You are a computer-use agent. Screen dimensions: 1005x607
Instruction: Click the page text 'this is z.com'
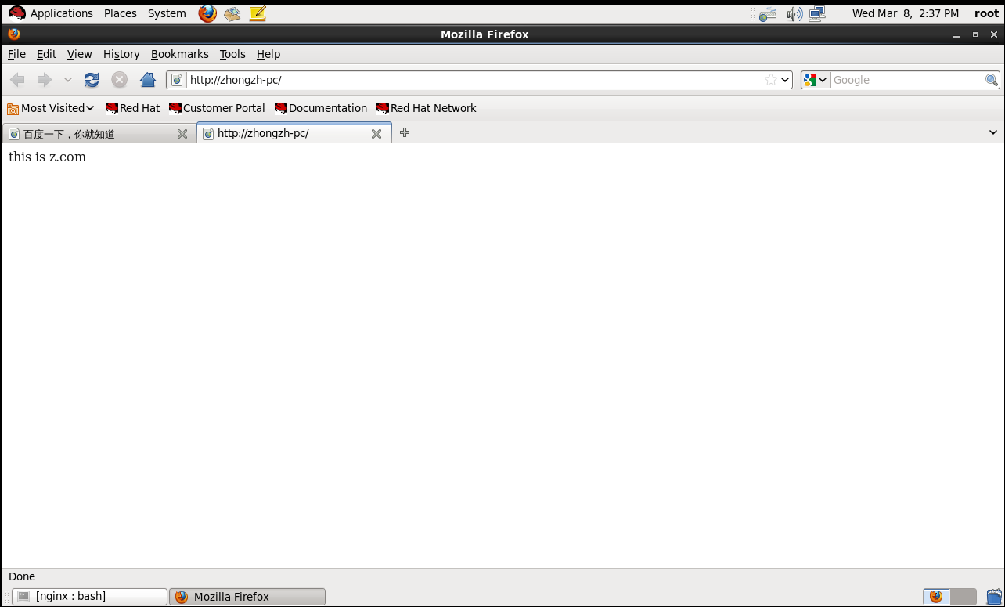[47, 157]
